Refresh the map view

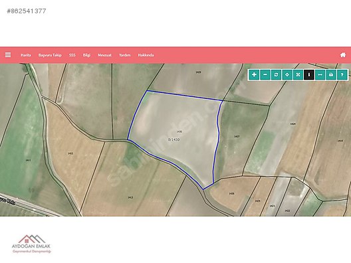[x=276, y=74]
